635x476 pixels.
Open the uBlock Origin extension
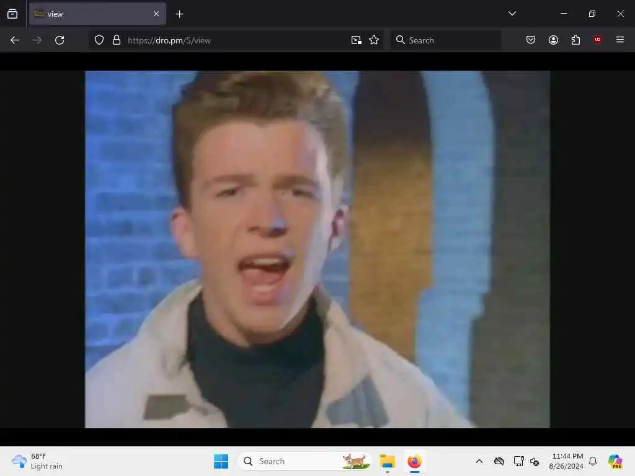click(x=598, y=40)
